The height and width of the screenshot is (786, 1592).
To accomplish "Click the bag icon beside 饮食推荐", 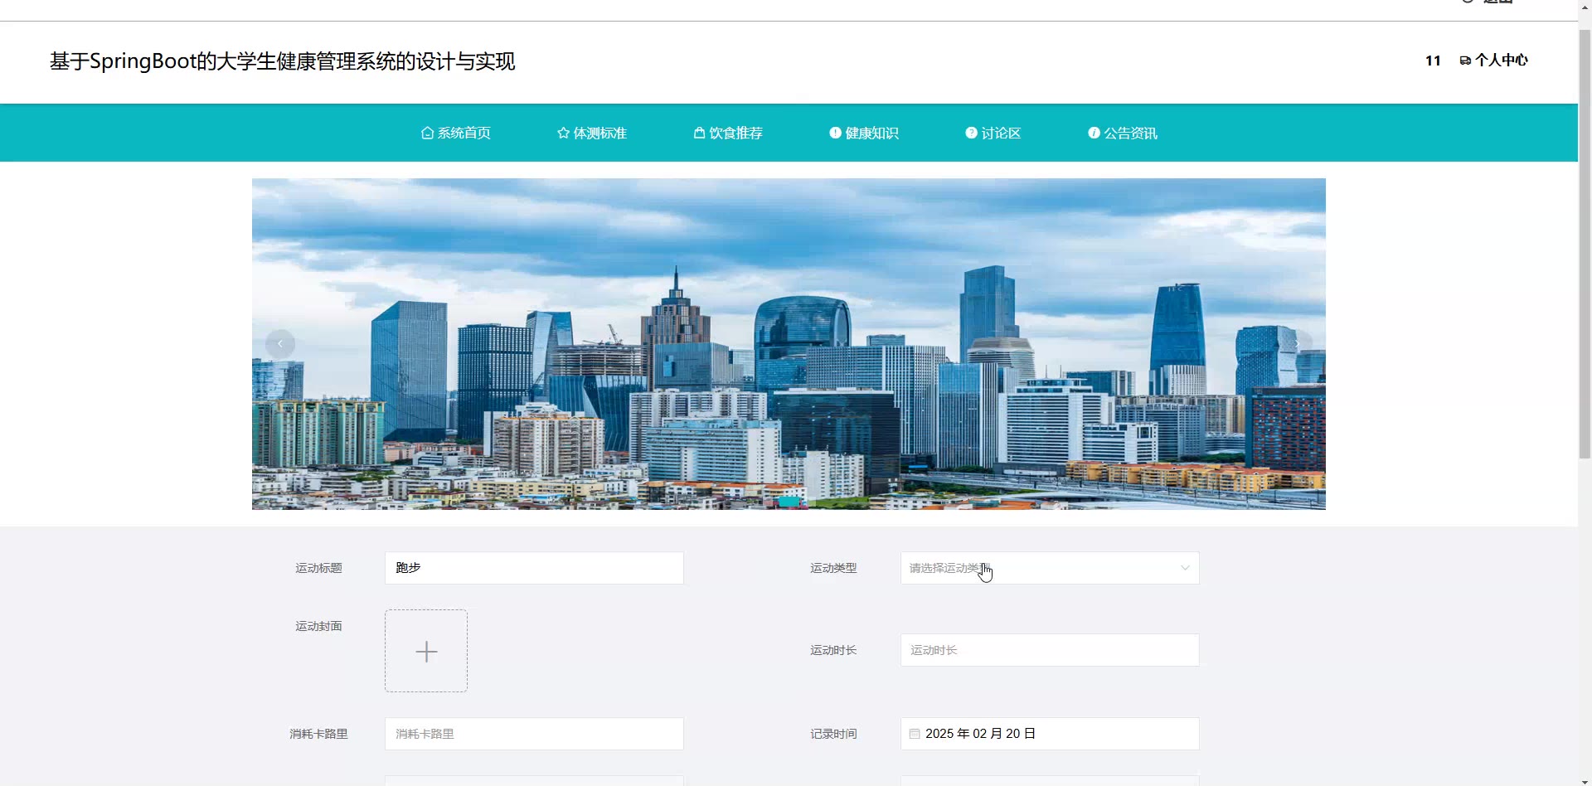I will [699, 133].
